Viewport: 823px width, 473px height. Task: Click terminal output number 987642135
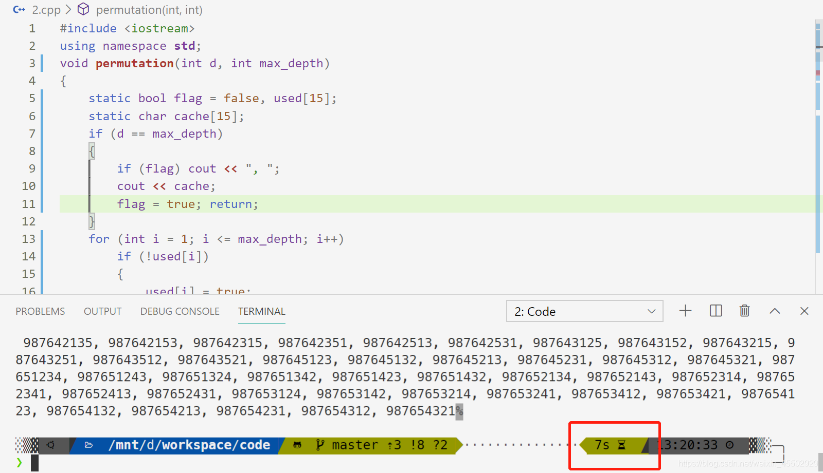click(58, 343)
